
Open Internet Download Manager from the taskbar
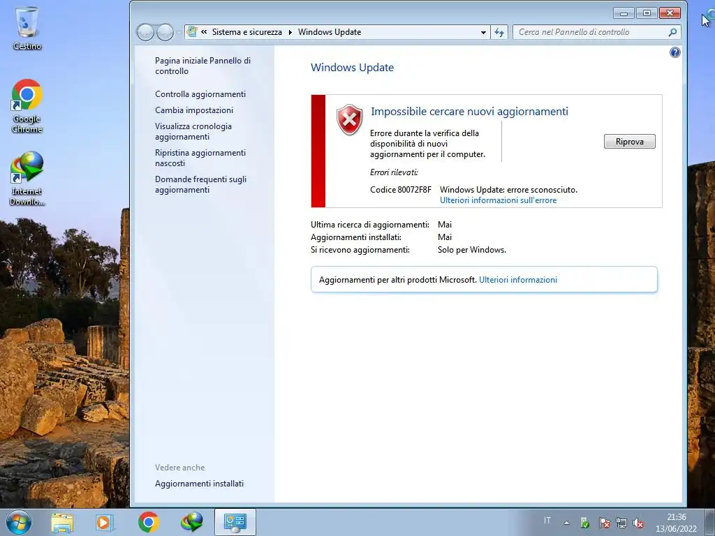point(191,522)
